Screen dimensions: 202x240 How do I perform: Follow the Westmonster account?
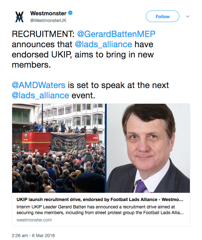(x=163, y=16)
